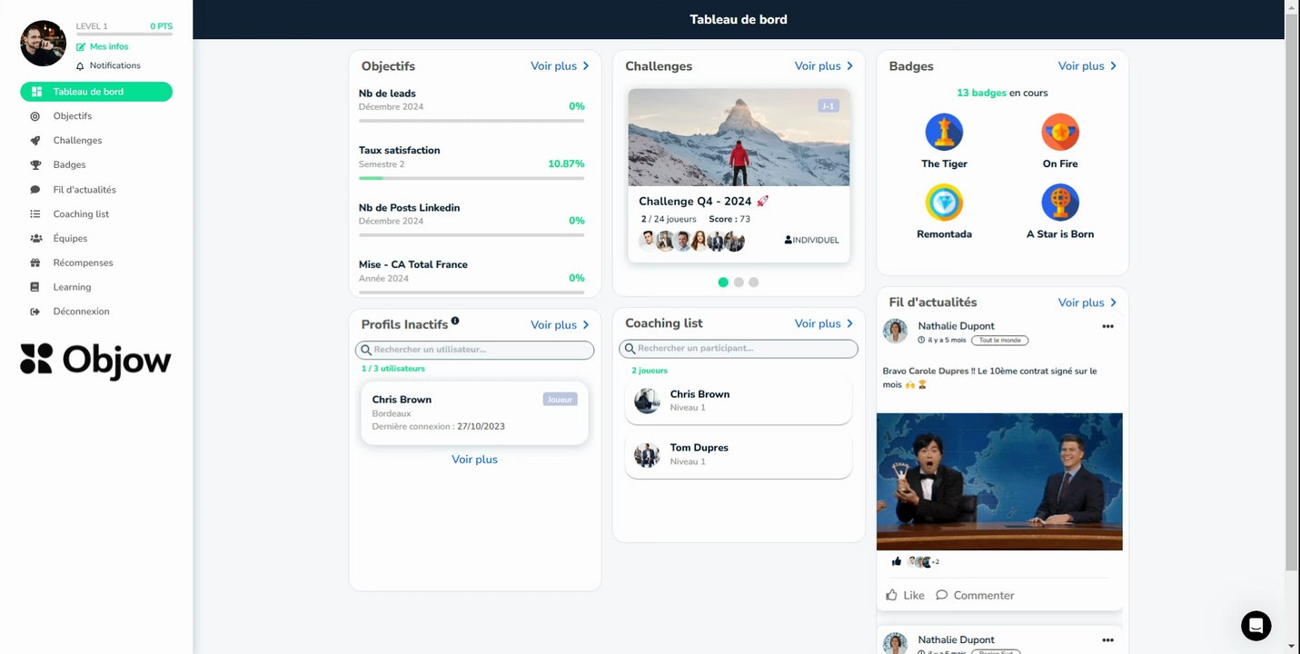Open the Tableau de bord sidebar item
The width and height of the screenshot is (1300, 654).
[96, 92]
